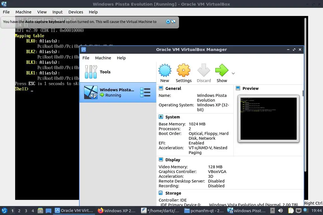
Task: Click the VM window title bar icon
Action: point(4,4)
